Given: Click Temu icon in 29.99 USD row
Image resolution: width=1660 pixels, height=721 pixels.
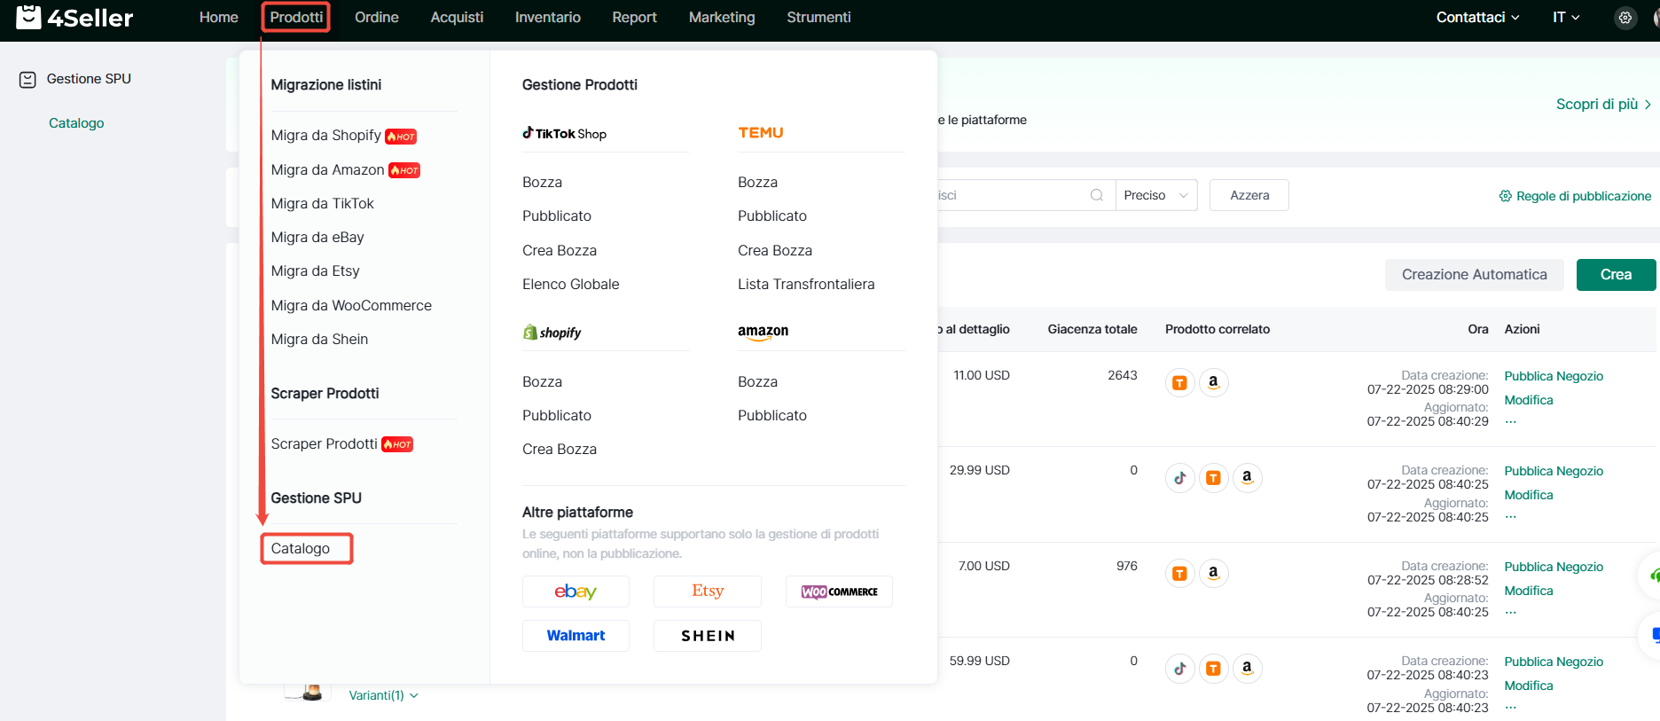Looking at the screenshot, I should coord(1213,478).
